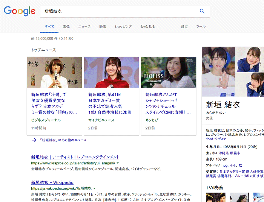The image size is (264, 202).
Task: Open the 新垣結衣 - Wikipedia result
Action: pyautogui.click(x=52, y=182)
